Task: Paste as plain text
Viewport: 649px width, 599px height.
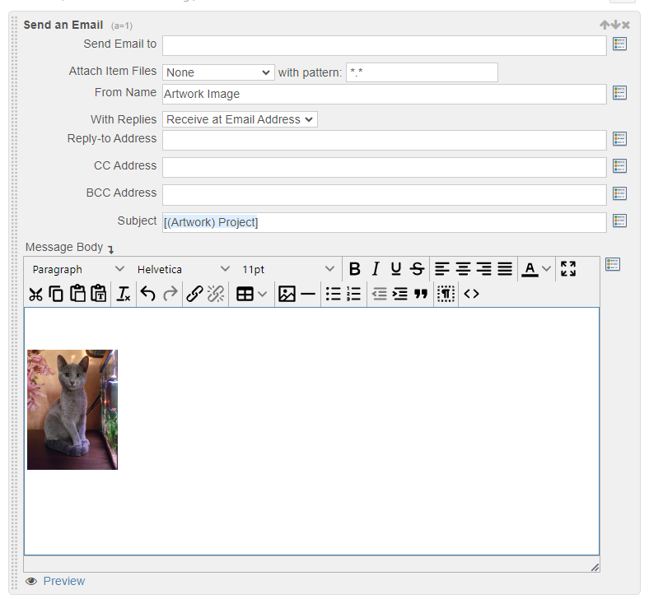Action: [99, 295]
